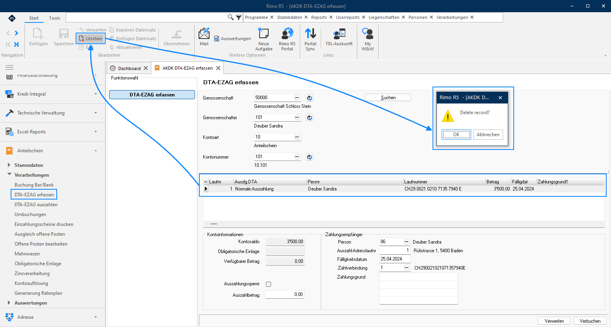This screenshot has width=611, height=327.
Task: Close AKDK DTA-EZAG erfassen tab
Action: [218, 68]
